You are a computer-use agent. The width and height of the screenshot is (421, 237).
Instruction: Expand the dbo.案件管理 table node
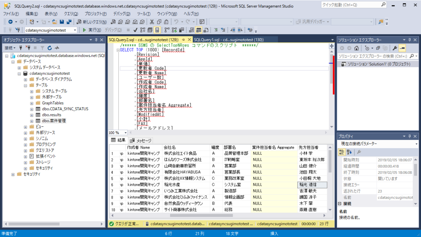32,121
